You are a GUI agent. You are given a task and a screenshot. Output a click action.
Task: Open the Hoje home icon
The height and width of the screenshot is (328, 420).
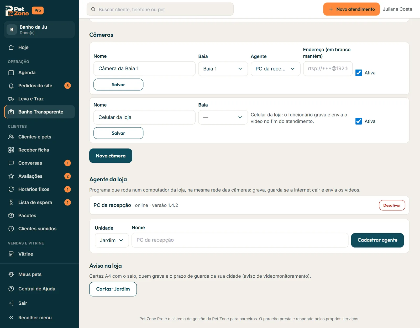tap(11, 47)
